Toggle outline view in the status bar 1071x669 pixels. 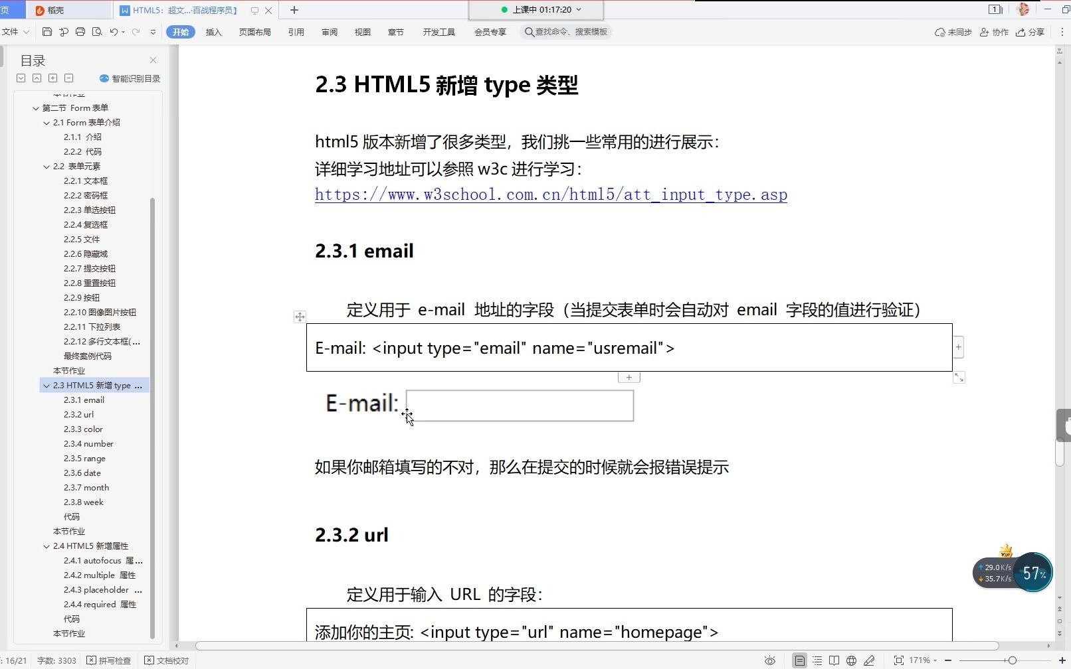tap(817, 660)
